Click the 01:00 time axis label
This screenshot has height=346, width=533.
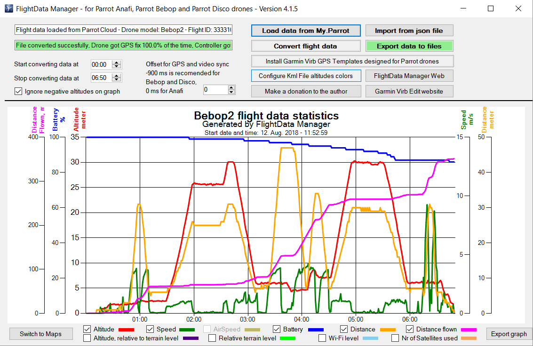[x=140, y=319]
